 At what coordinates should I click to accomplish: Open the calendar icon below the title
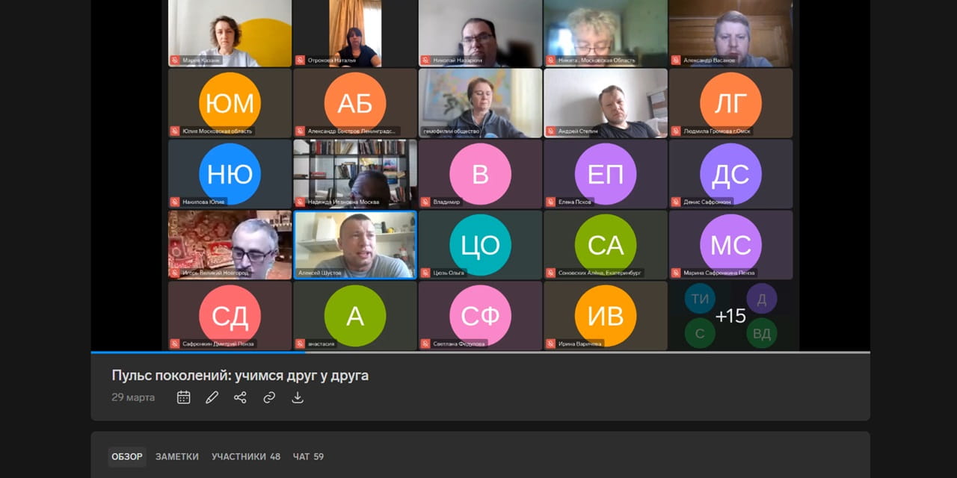point(183,397)
